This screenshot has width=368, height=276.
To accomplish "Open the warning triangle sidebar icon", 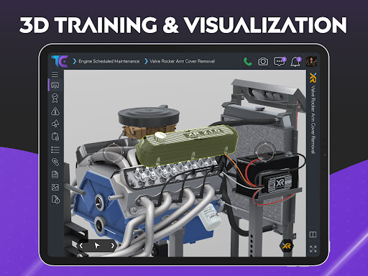I will (55, 111).
